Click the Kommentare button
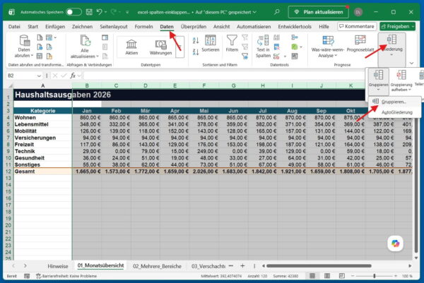Image resolution: width=424 pixels, height=283 pixels. (x=357, y=26)
